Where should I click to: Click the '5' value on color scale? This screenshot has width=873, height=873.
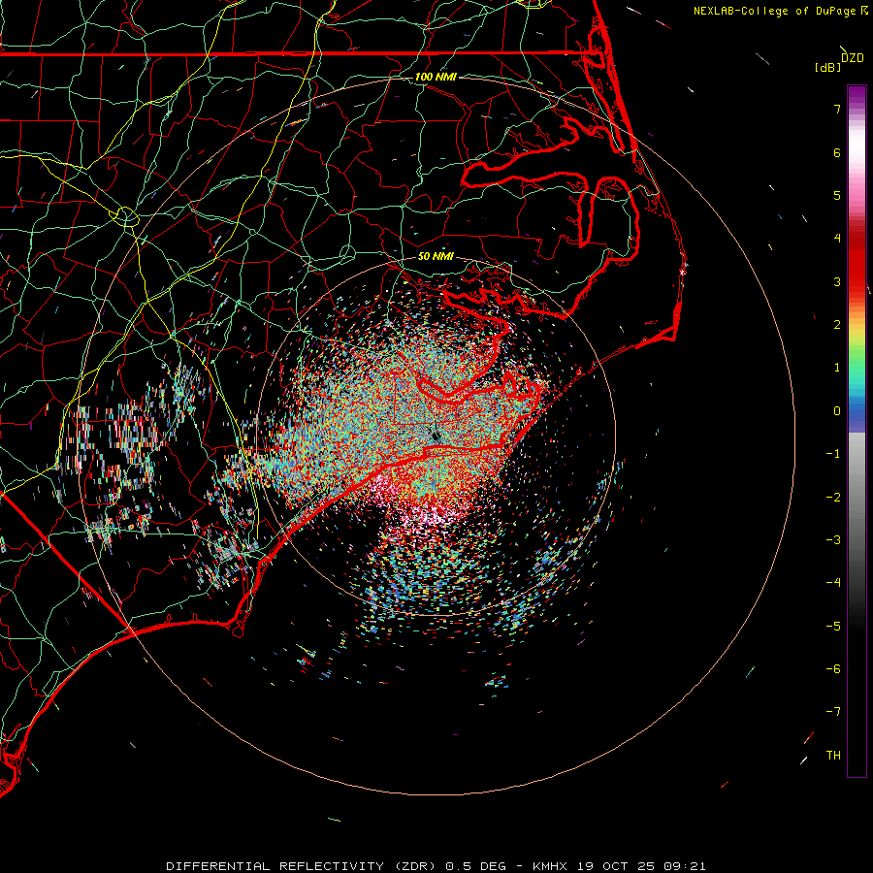(x=837, y=195)
